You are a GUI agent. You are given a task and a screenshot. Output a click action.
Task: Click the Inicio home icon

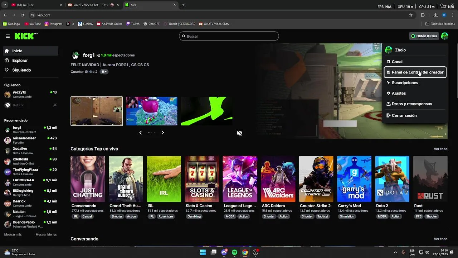point(7,51)
